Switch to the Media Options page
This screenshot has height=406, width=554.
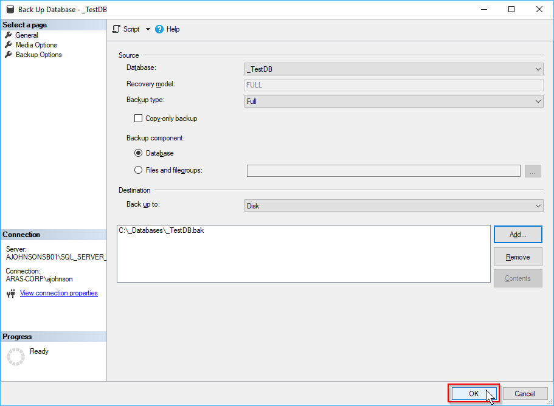click(x=36, y=45)
